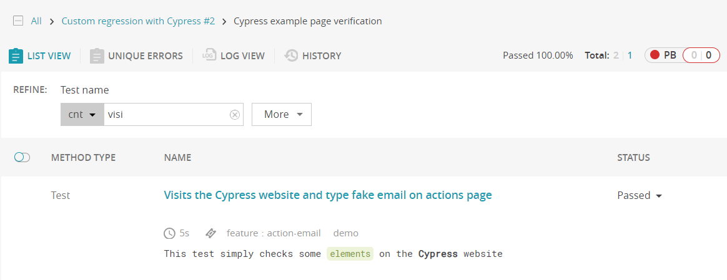Viewport: 727px width, 280px height.
Task: Select the feature : action-email attribute
Action: point(274,233)
